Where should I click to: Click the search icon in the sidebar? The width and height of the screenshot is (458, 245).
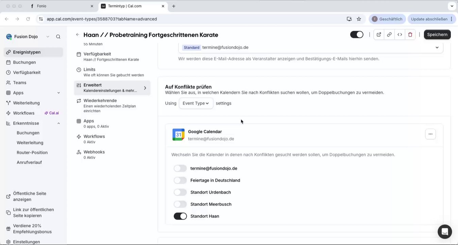click(58, 37)
